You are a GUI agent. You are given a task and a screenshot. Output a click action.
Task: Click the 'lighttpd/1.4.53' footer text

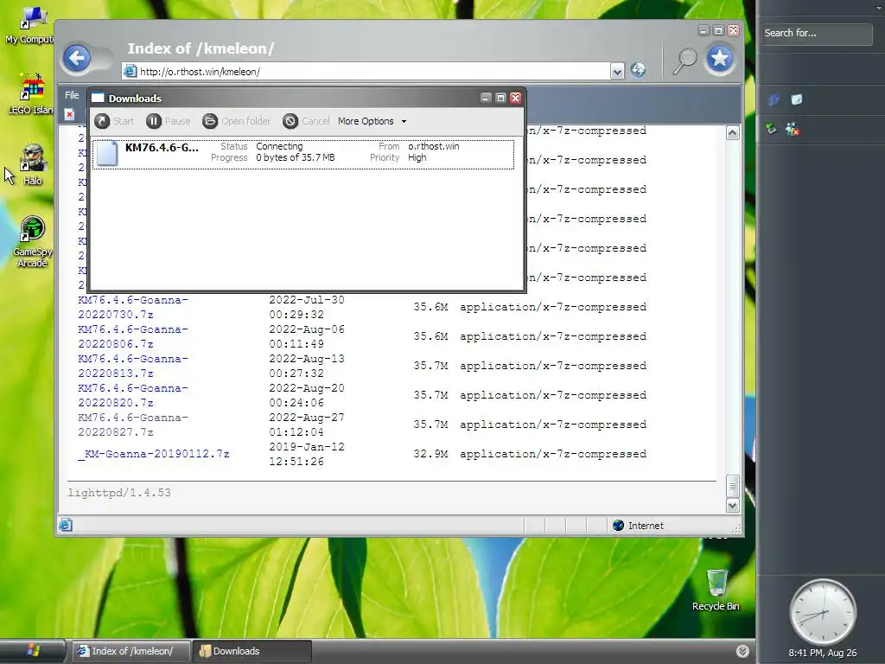click(119, 492)
